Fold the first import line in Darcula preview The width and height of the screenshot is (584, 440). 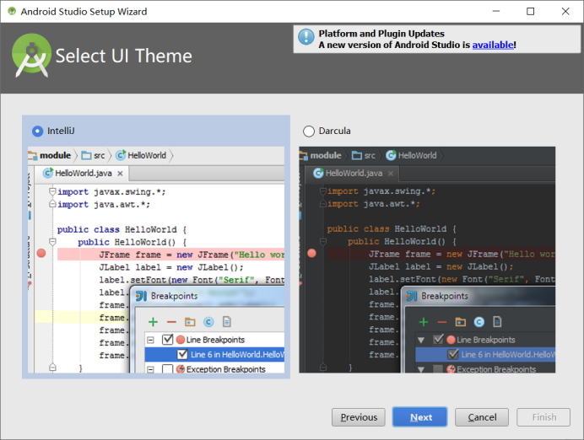pyautogui.click(x=323, y=191)
